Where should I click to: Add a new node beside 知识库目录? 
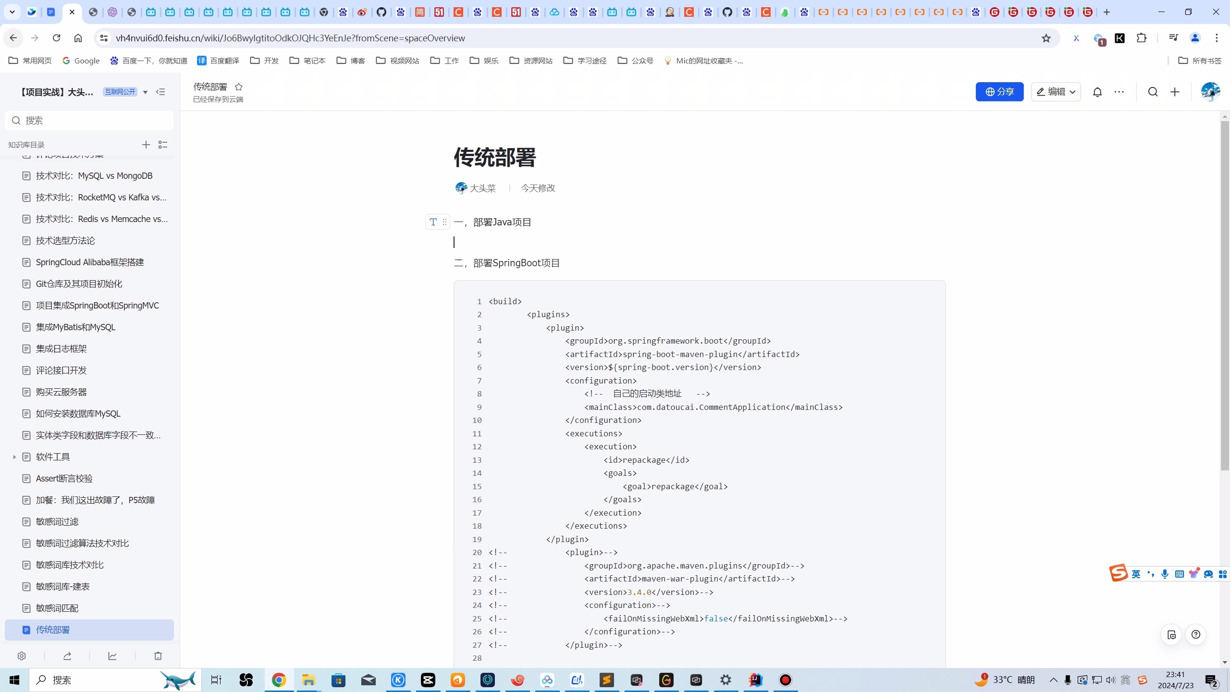[x=146, y=144]
